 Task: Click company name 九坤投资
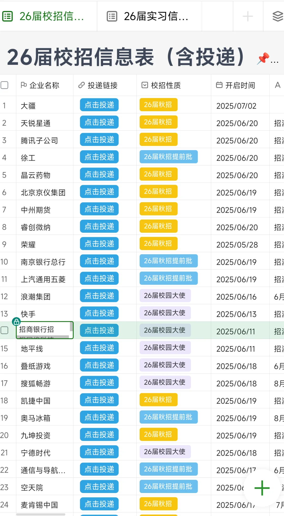pos(35,436)
